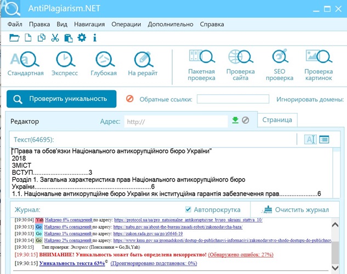Click Найдено 2% совпадений link
Screen dimensions: 347x274
click(68, 241)
